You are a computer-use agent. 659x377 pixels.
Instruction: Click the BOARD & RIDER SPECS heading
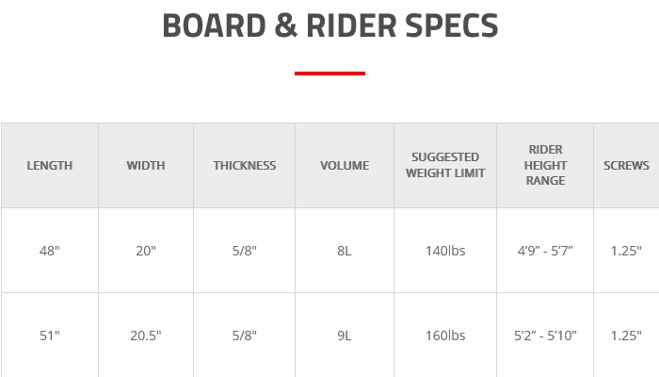[x=329, y=25]
